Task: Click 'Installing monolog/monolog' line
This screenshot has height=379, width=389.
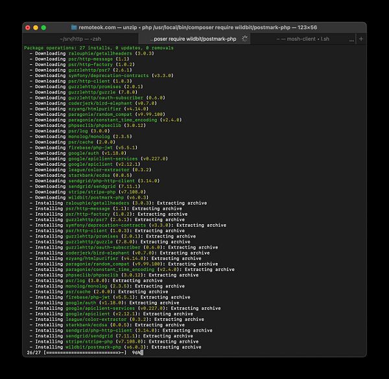Action: [107, 286]
